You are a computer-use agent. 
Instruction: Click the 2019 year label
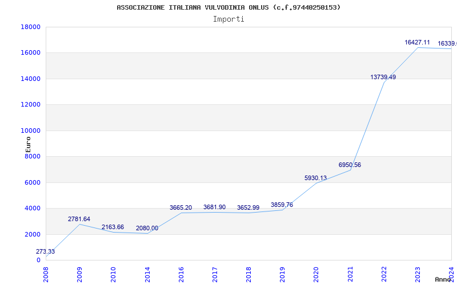[282, 275]
